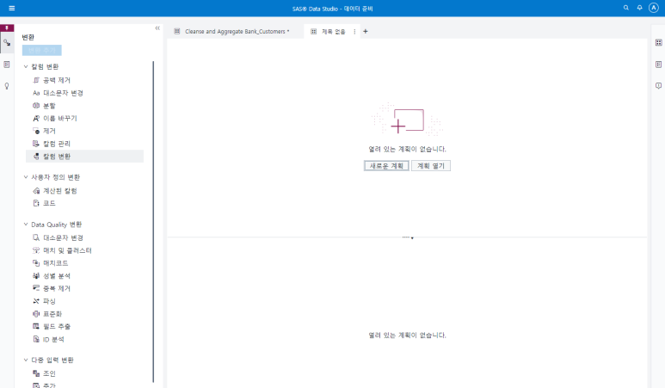This screenshot has height=388, width=665.
Task: Select the highlighted 칼럼 변환 transform item
Action: click(85, 157)
